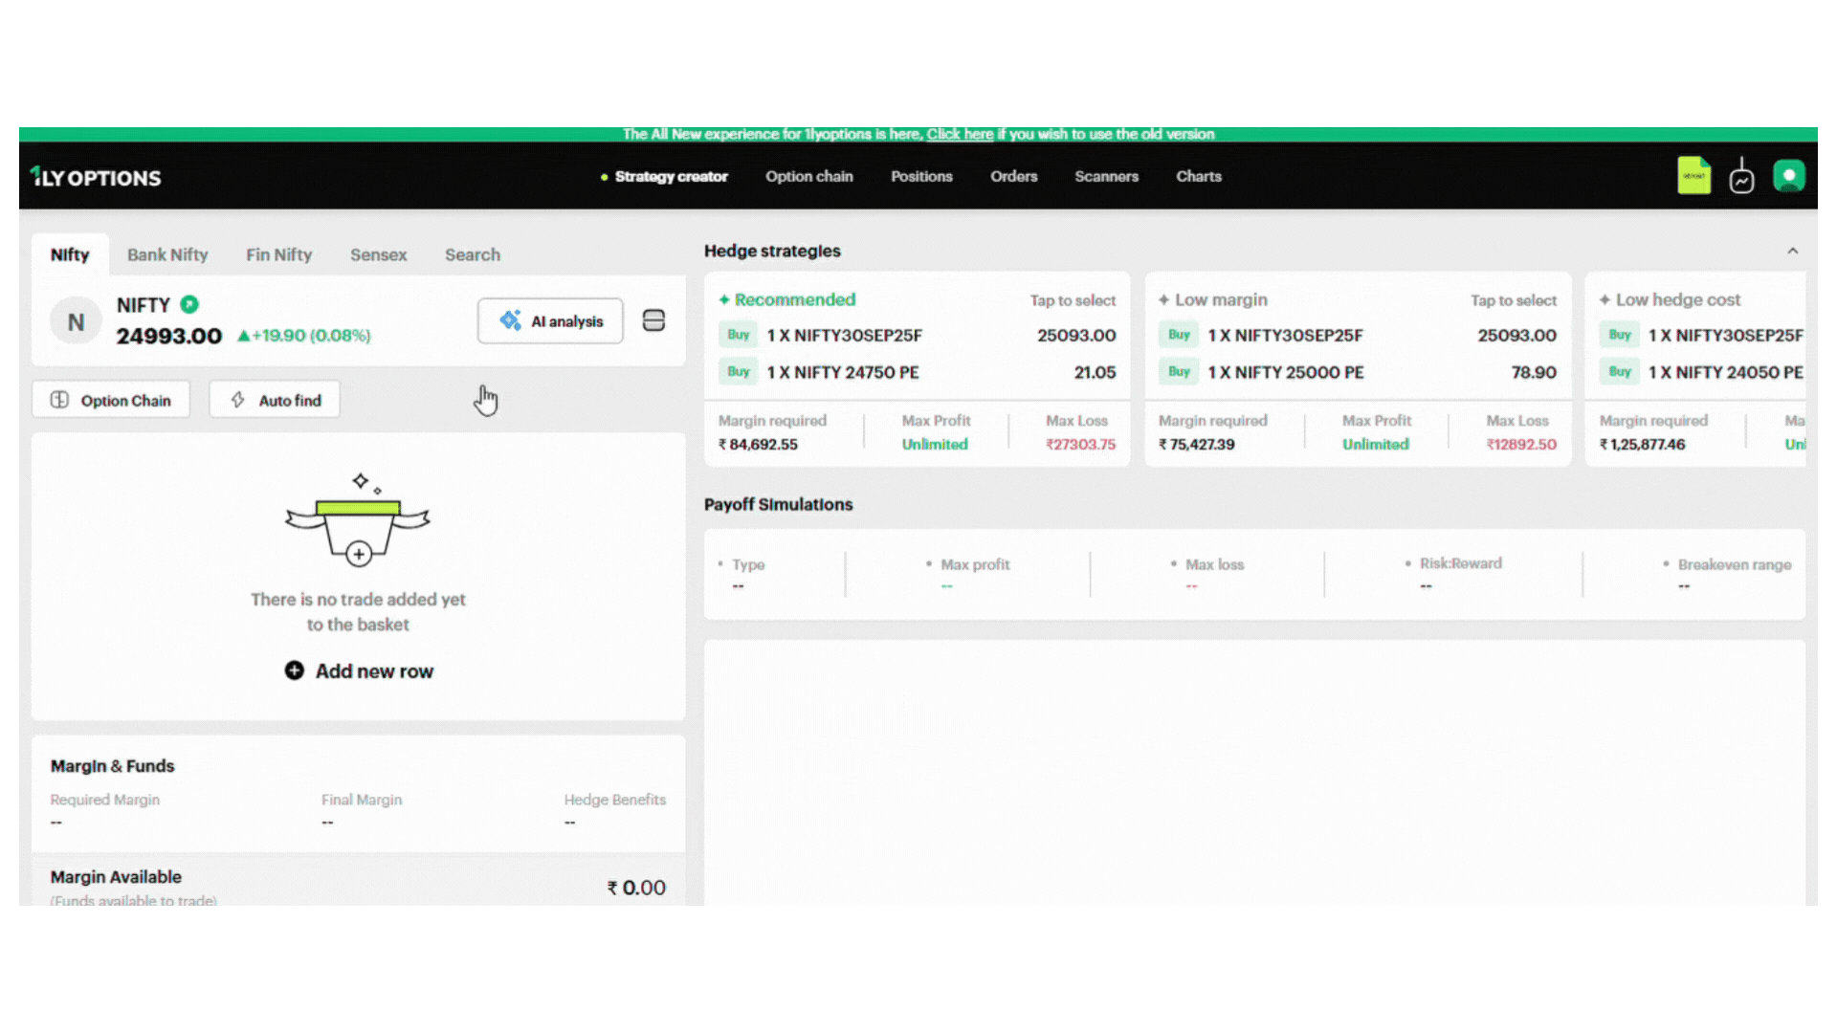1837x1033 pixels.
Task: Open the Search tab
Action: 472,254
